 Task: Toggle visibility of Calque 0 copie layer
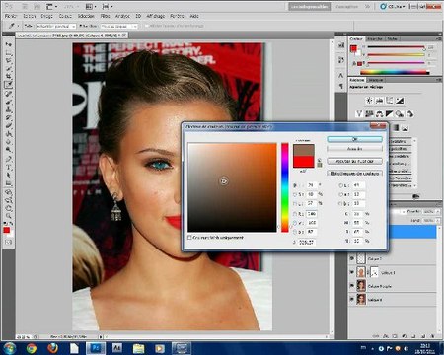pos(352,286)
